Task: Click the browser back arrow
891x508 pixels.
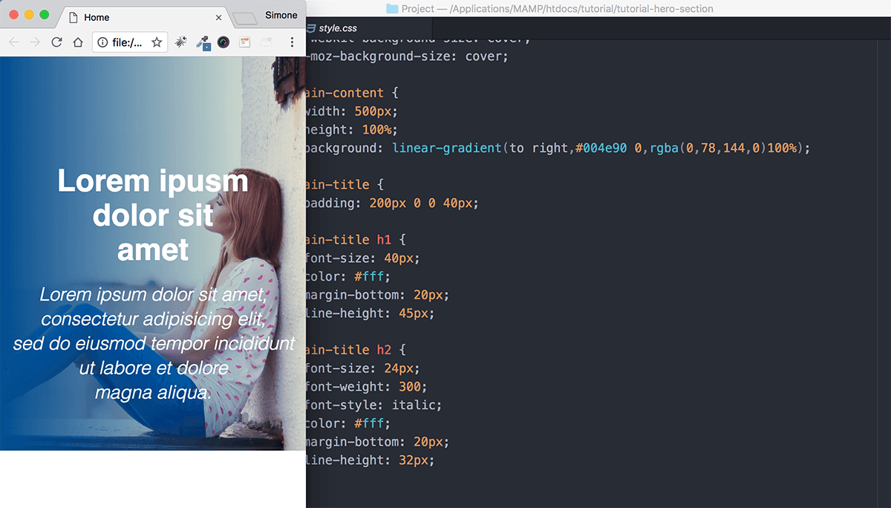Action: (x=13, y=43)
